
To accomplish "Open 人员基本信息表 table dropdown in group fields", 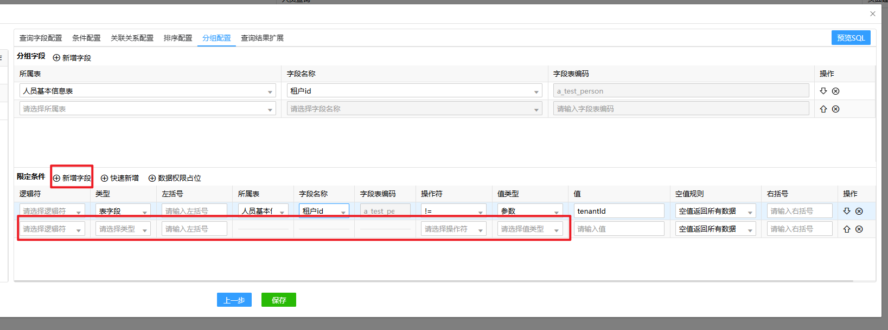I will point(148,91).
